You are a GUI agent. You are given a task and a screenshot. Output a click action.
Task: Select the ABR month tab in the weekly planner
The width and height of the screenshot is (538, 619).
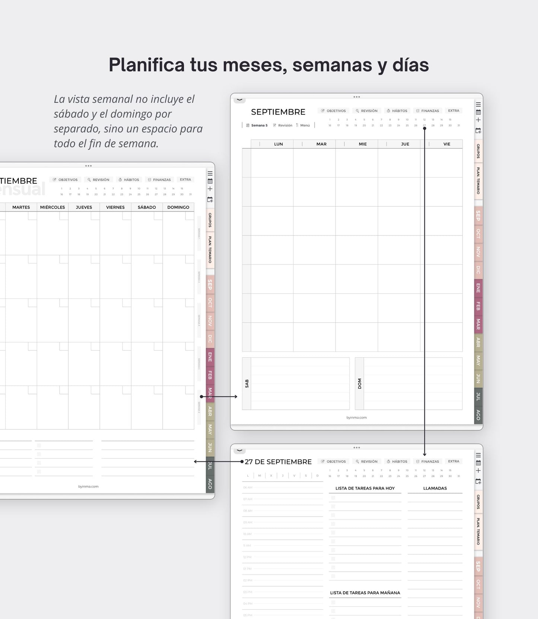tap(478, 342)
